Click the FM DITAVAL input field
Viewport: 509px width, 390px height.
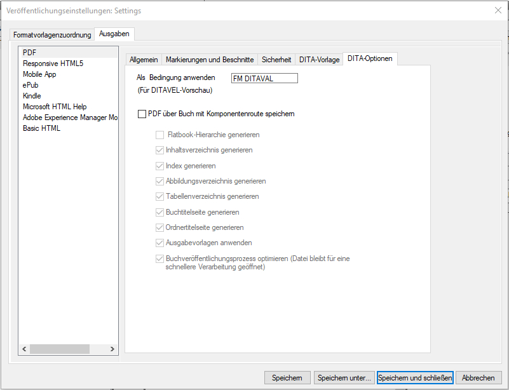tap(264, 78)
